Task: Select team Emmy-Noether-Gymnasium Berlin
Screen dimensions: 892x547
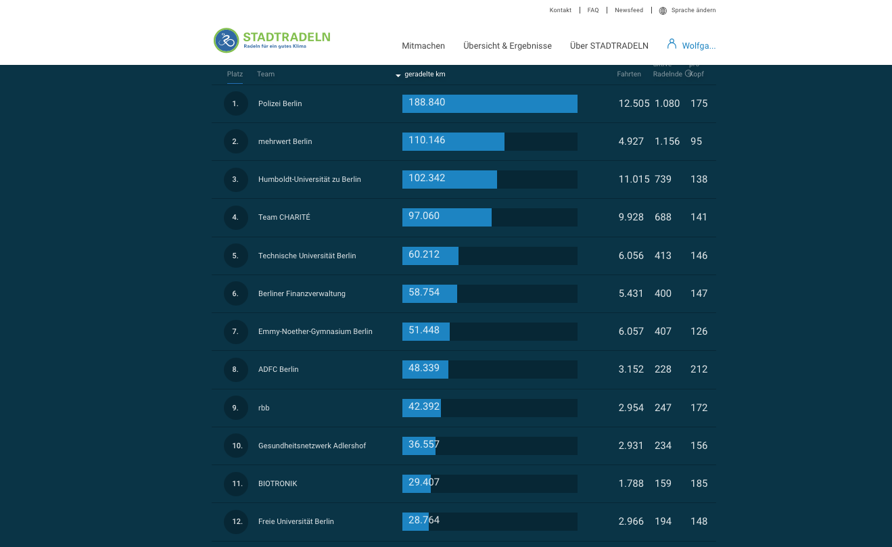Action: point(315,331)
